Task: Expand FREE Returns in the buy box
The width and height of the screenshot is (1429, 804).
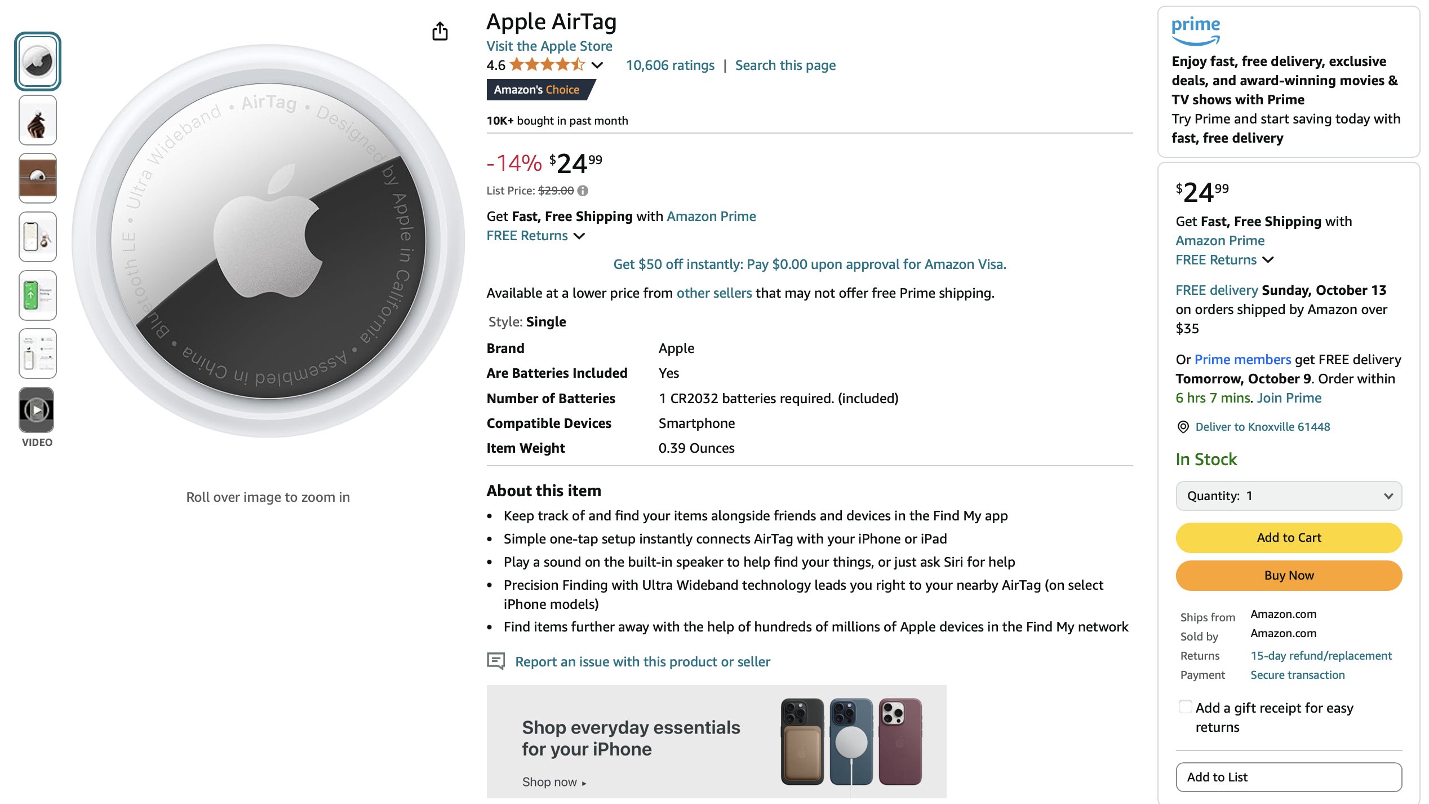Action: 1224,259
